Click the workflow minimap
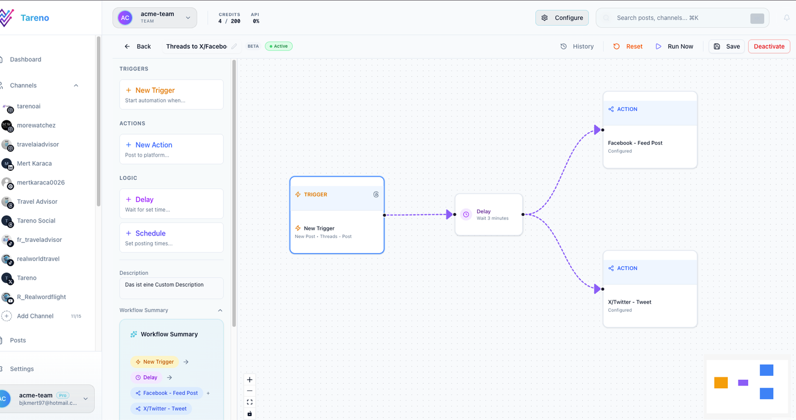The image size is (796, 420). pyautogui.click(x=747, y=386)
